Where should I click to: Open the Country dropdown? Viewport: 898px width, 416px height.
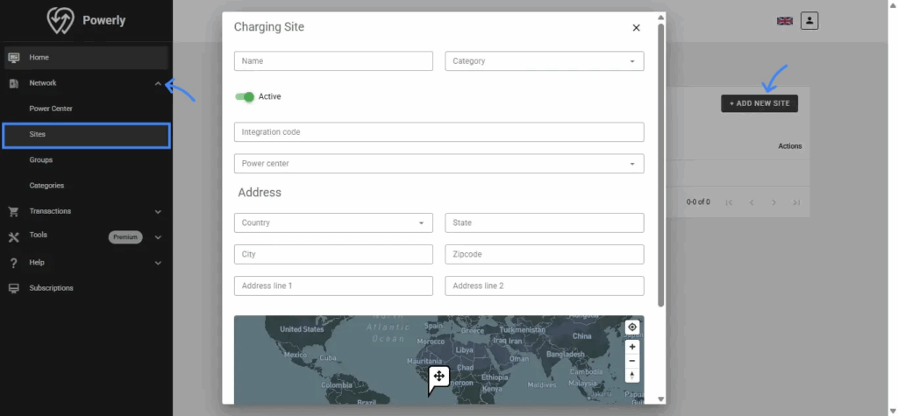[333, 223]
